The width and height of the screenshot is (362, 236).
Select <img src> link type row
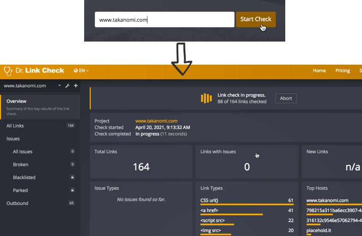coord(247,231)
